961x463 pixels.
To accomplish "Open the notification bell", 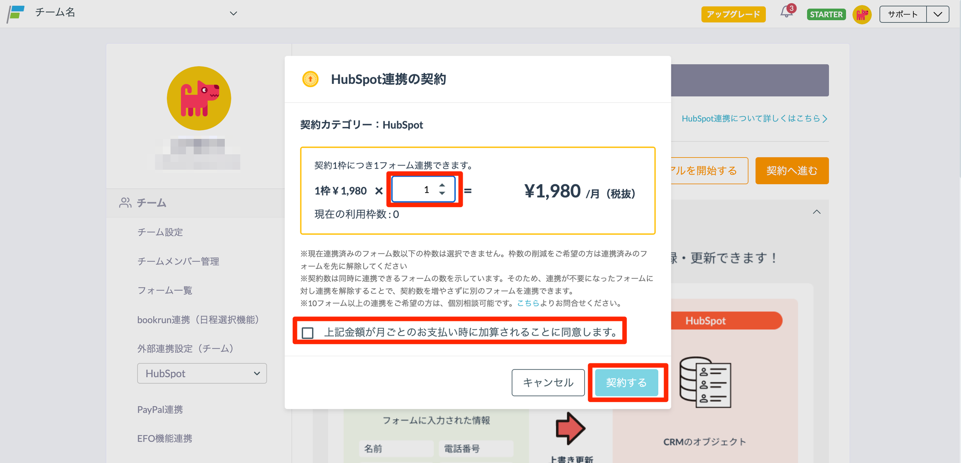I will point(787,12).
